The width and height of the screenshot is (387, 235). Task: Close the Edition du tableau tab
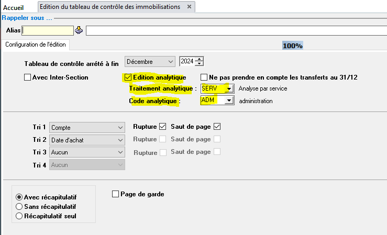tap(190, 7)
